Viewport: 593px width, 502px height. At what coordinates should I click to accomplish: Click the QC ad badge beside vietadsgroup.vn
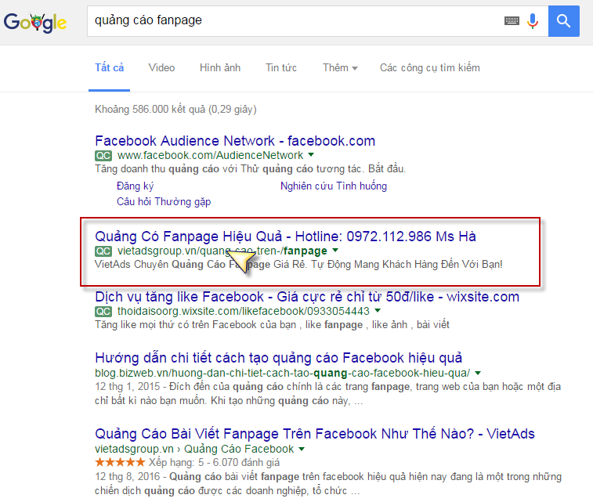coord(103,251)
